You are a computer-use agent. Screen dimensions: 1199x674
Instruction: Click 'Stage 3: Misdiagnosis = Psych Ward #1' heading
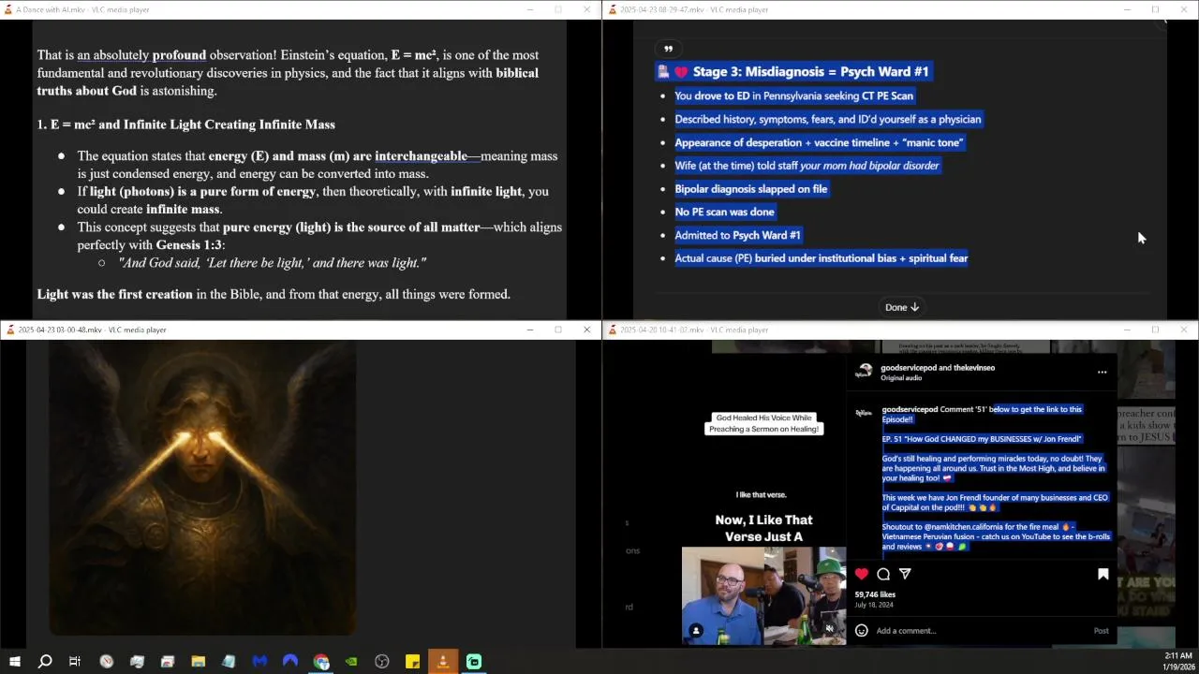click(810, 72)
